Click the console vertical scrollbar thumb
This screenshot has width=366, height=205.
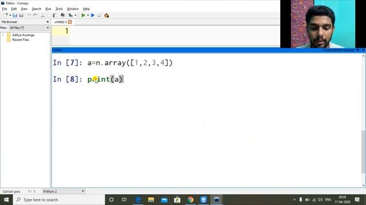(363, 151)
